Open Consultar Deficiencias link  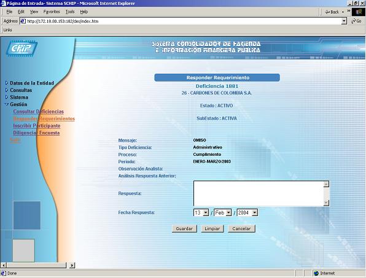(39, 112)
